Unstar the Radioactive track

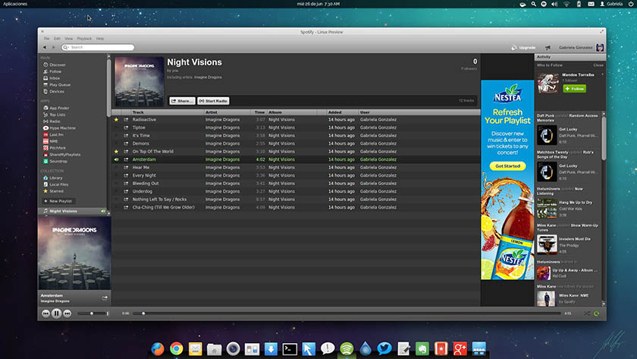tap(116, 119)
